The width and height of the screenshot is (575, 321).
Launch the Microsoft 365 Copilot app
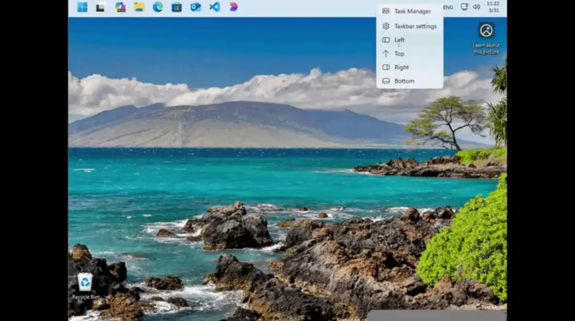coord(120,7)
